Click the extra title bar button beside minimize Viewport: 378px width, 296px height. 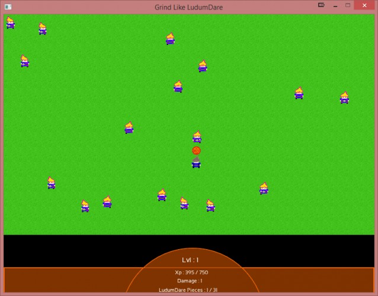coord(321,5)
